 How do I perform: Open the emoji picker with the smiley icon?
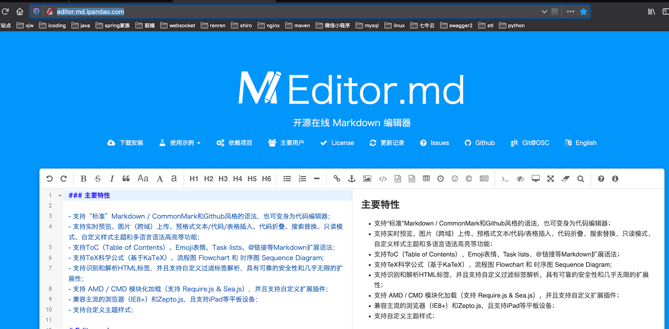point(455,179)
